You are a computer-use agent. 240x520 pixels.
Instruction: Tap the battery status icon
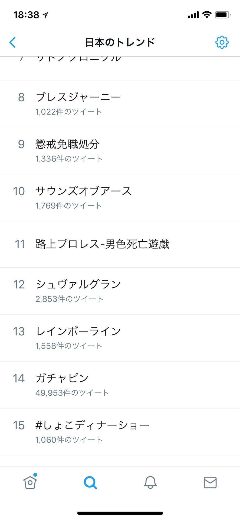222,15
